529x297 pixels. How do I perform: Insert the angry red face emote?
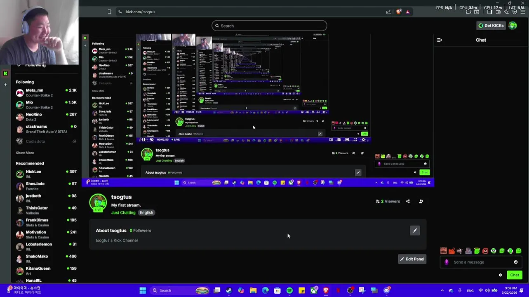(485, 251)
